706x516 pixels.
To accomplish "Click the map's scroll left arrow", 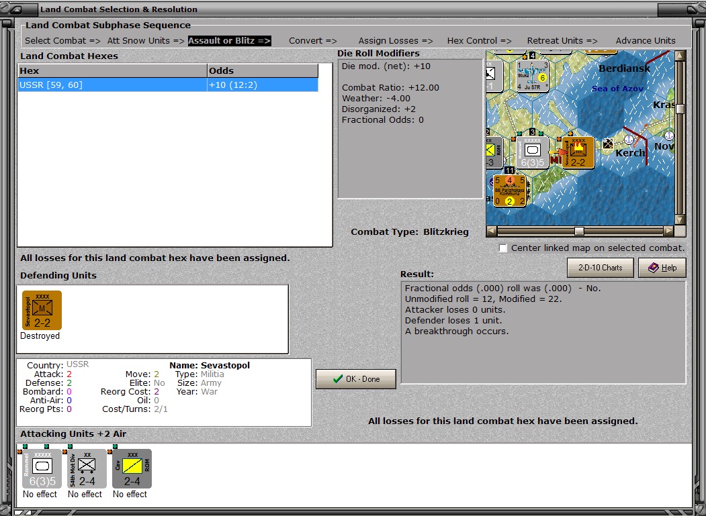I will (x=491, y=231).
